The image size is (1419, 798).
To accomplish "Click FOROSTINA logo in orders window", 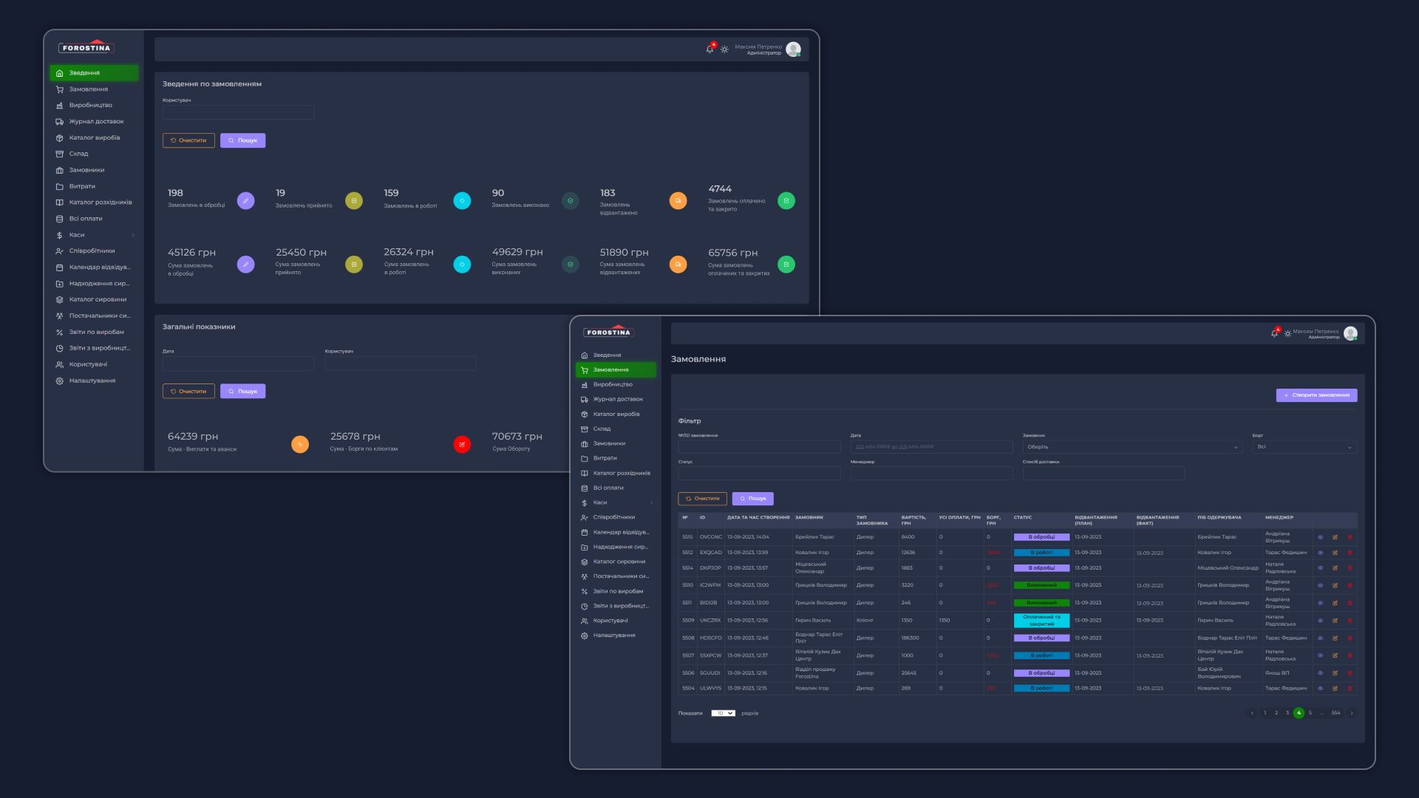I will (608, 332).
